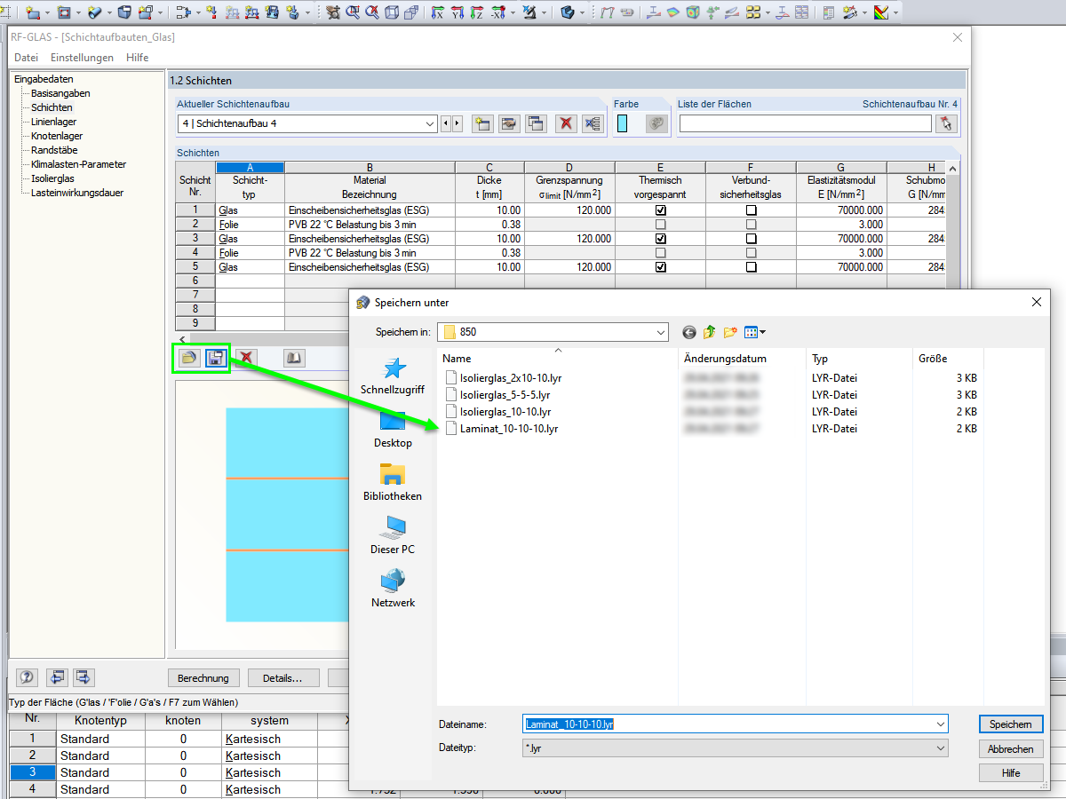
Task: Select Basisangaben in the navigator tree
Action: point(60,93)
